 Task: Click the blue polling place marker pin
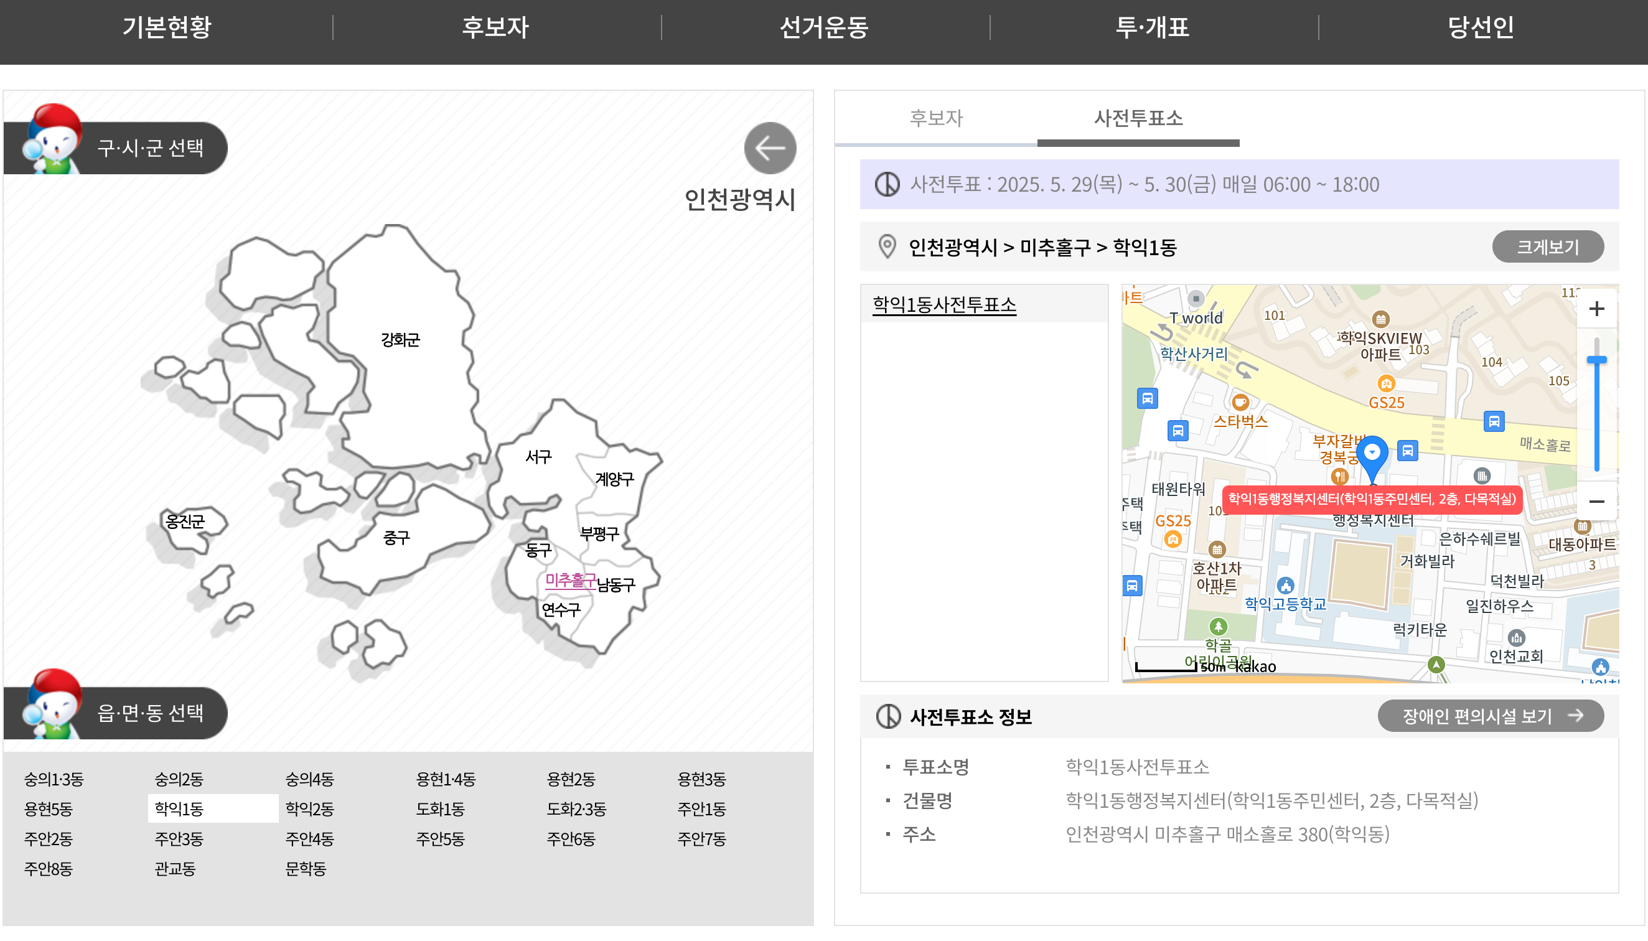tap(1372, 455)
